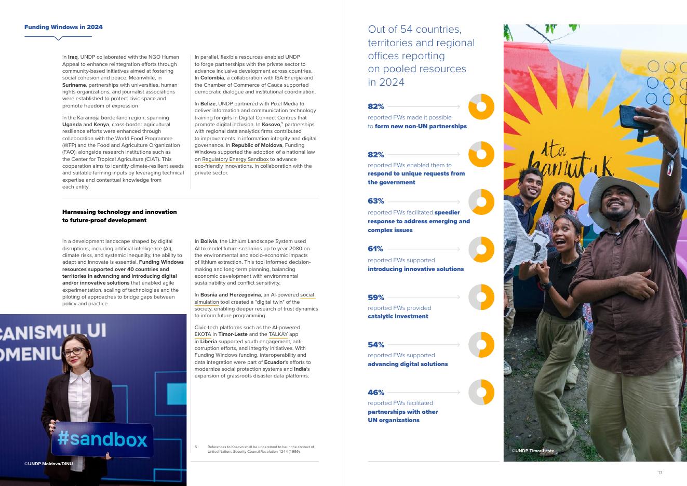This screenshot has width=687, height=486.
Task: Click the bold word 'Uganda'
Action: point(72,125)
